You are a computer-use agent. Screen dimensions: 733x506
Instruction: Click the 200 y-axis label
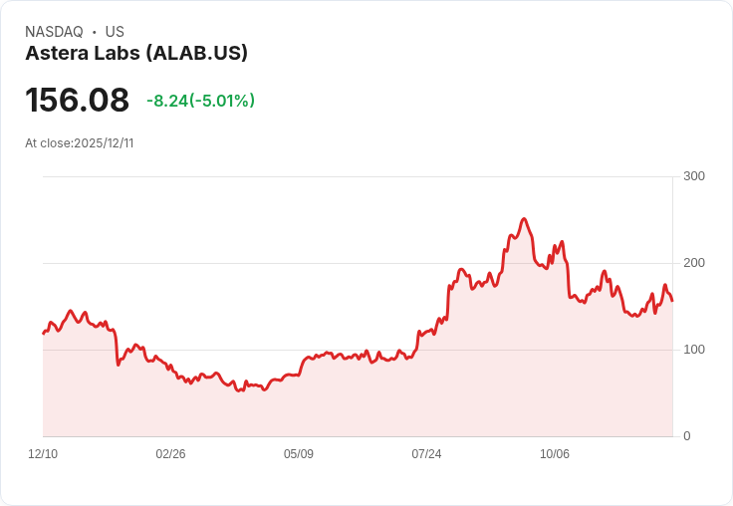[694, 263]
